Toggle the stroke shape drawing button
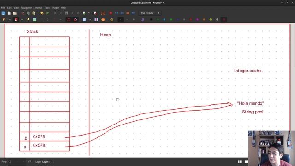The width and height of the screenshot is (295, 166). coord(76,19)
